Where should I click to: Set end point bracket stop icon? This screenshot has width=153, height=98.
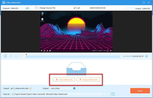(x=21, y=56)
